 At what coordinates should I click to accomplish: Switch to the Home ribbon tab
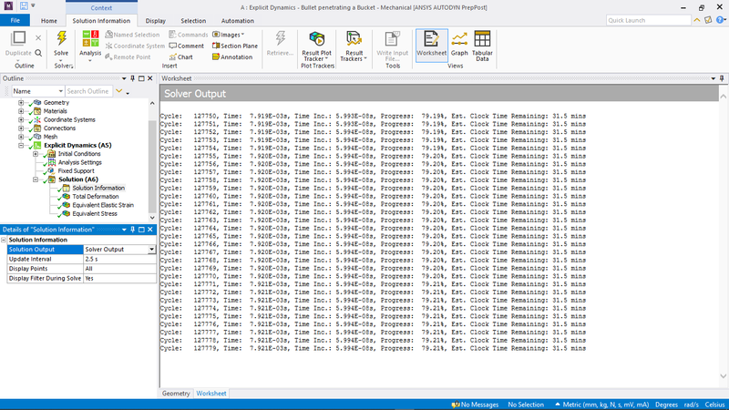click(x=49, y=20)
